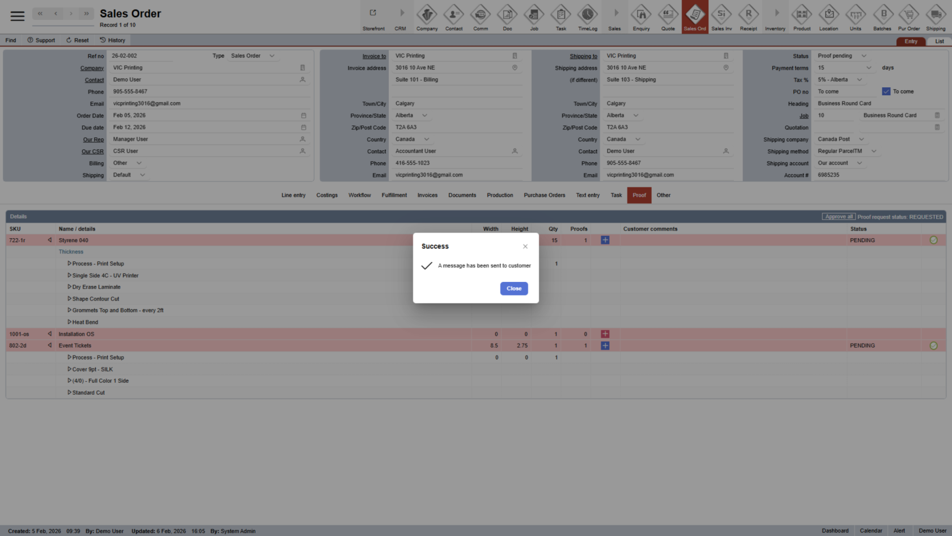The width and height of the screenshot is (952, 536).
Task: Click the hamburger menu icon
Action: 18,16
